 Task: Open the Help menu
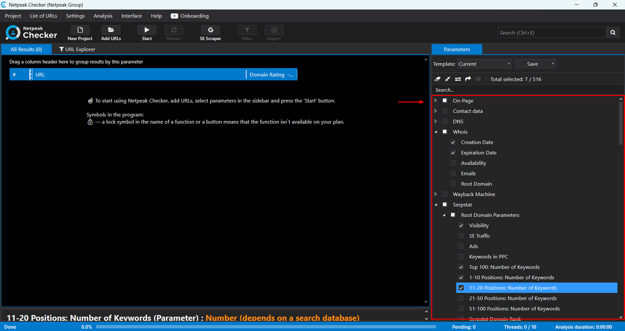156,16
